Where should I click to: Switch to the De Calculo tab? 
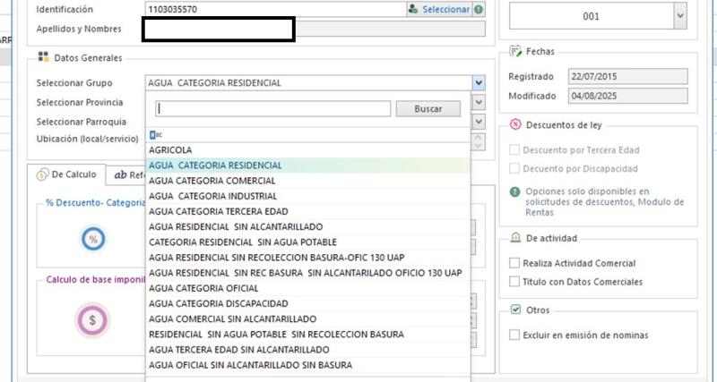tap(66, 174)
